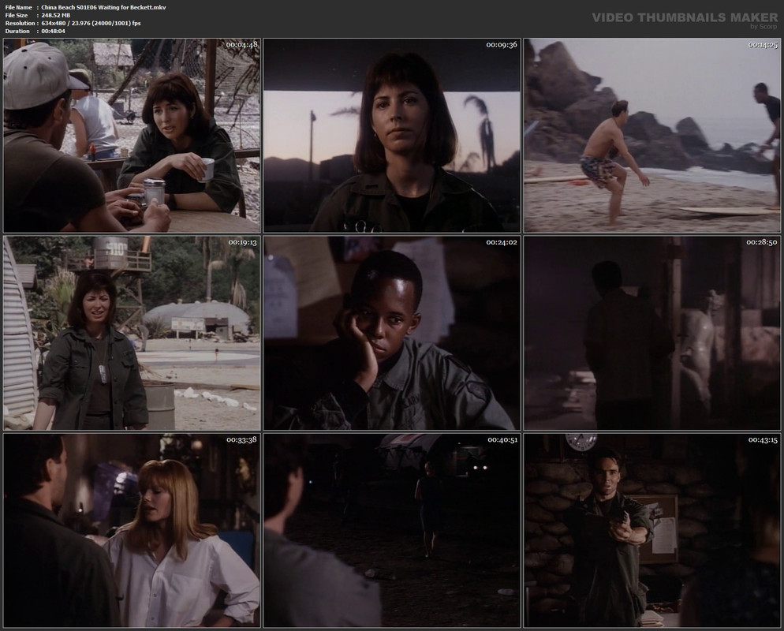Select the beach thumbnail timestamped 00:14:25

[x=652, y=136]
